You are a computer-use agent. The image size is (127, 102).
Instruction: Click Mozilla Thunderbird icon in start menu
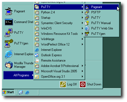(9, 65)
